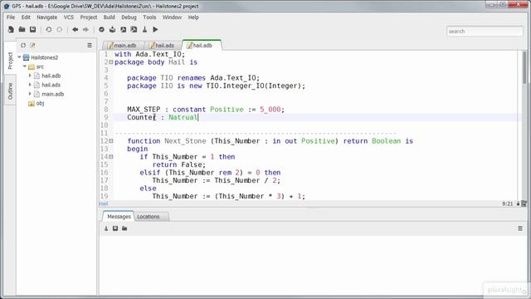The height and width of the screenshot is (299, 531).
Task: Click the word 'Natrual' on line 9
Action: pyautogui.click(x=183, y=117)
